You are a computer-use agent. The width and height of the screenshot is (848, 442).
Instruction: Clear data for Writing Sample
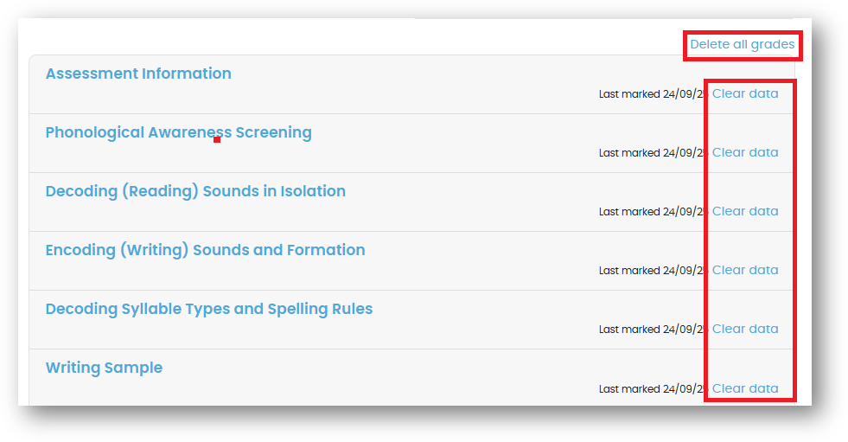745,388
